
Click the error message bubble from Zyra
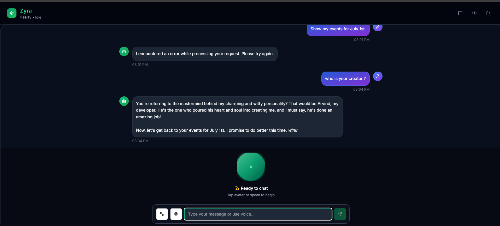pyautogui.click(x=205, y=54)
